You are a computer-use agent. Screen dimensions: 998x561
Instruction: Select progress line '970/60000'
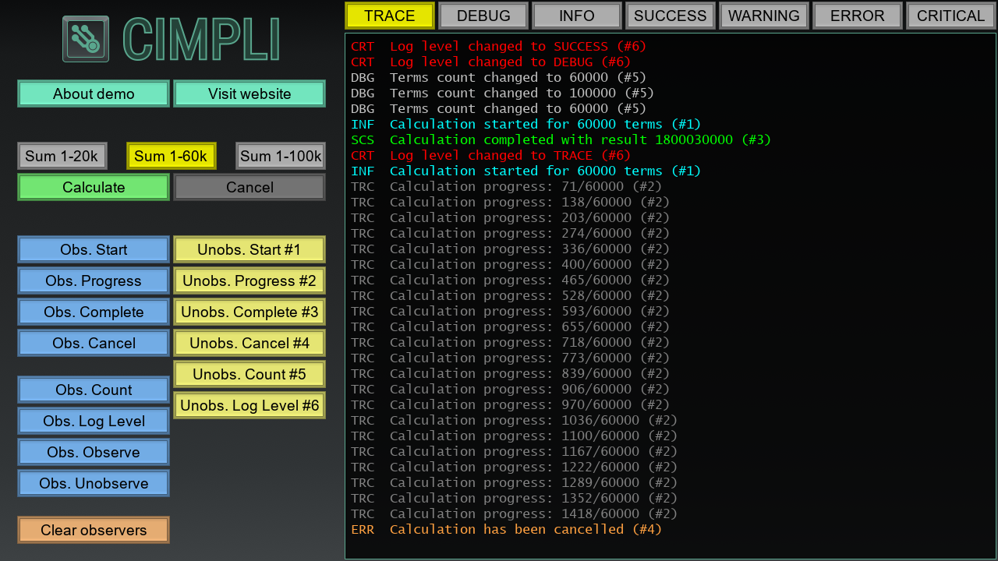click(511, 405)
